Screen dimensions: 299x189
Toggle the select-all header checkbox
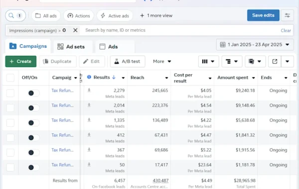click(10, 78)
